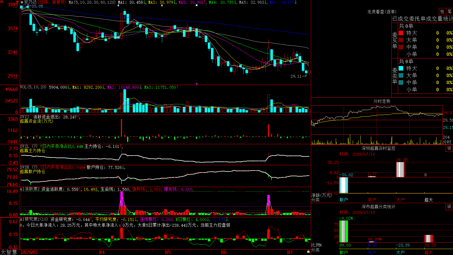Image resolution: width=453 pixels, height=255 pixels.
Task: Click the 29.97 price on 分时走势 axis
Action: coord(448,113)
